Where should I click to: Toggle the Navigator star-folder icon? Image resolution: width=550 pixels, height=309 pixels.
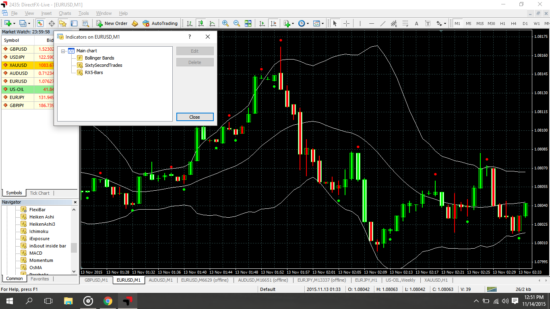pos(63,23)
